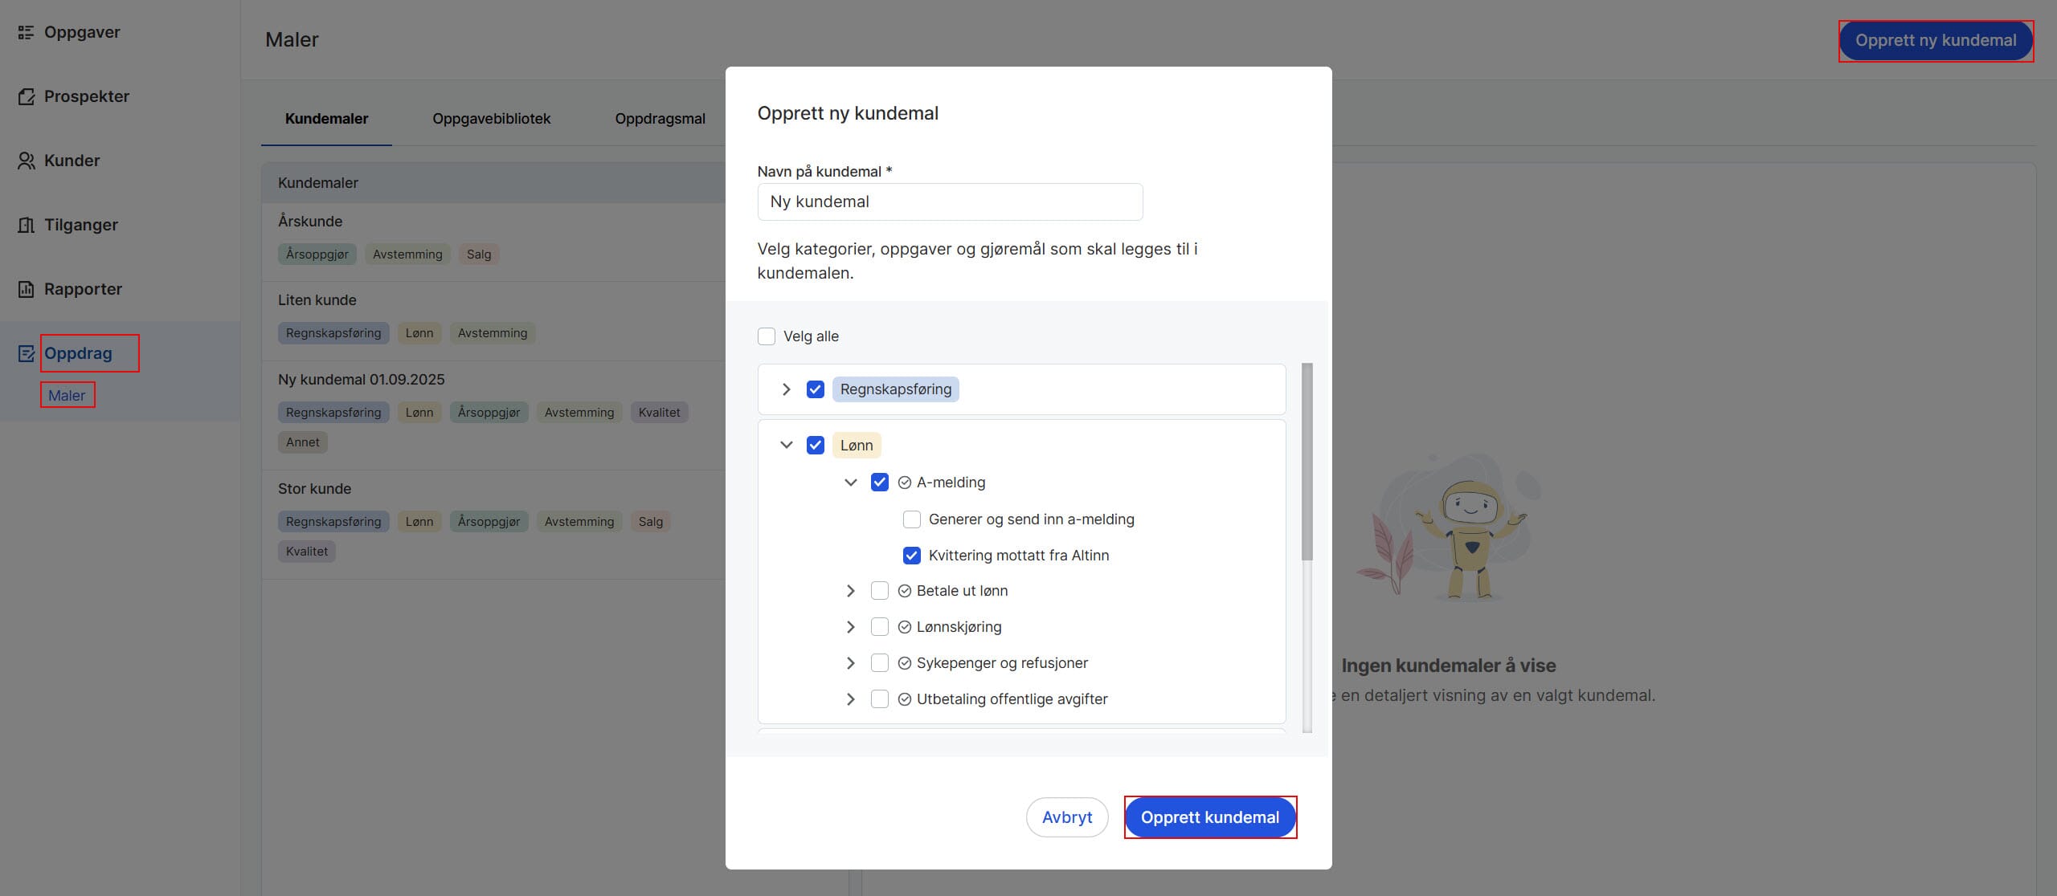Click the Kunder people icon
Screen dimensions: 2057x896
click(26, 161)
